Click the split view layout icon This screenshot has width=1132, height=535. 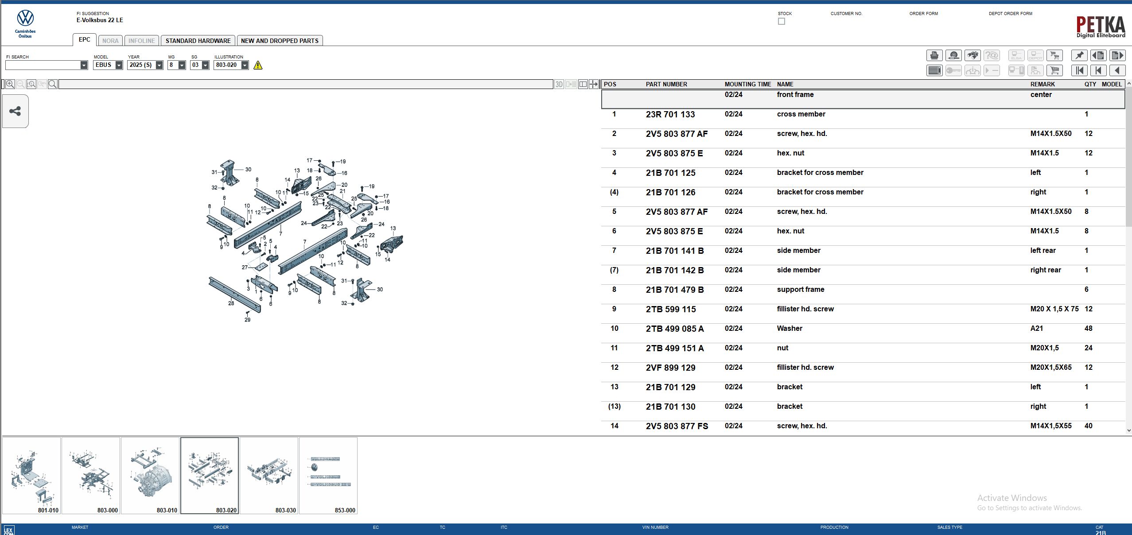tap(583, 84)
